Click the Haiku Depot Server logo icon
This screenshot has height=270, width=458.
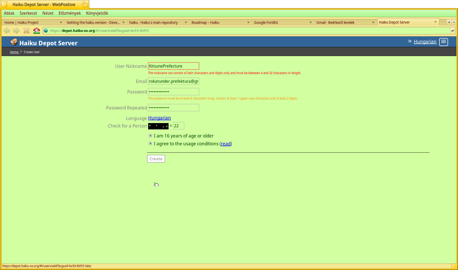tap(14, 42)
